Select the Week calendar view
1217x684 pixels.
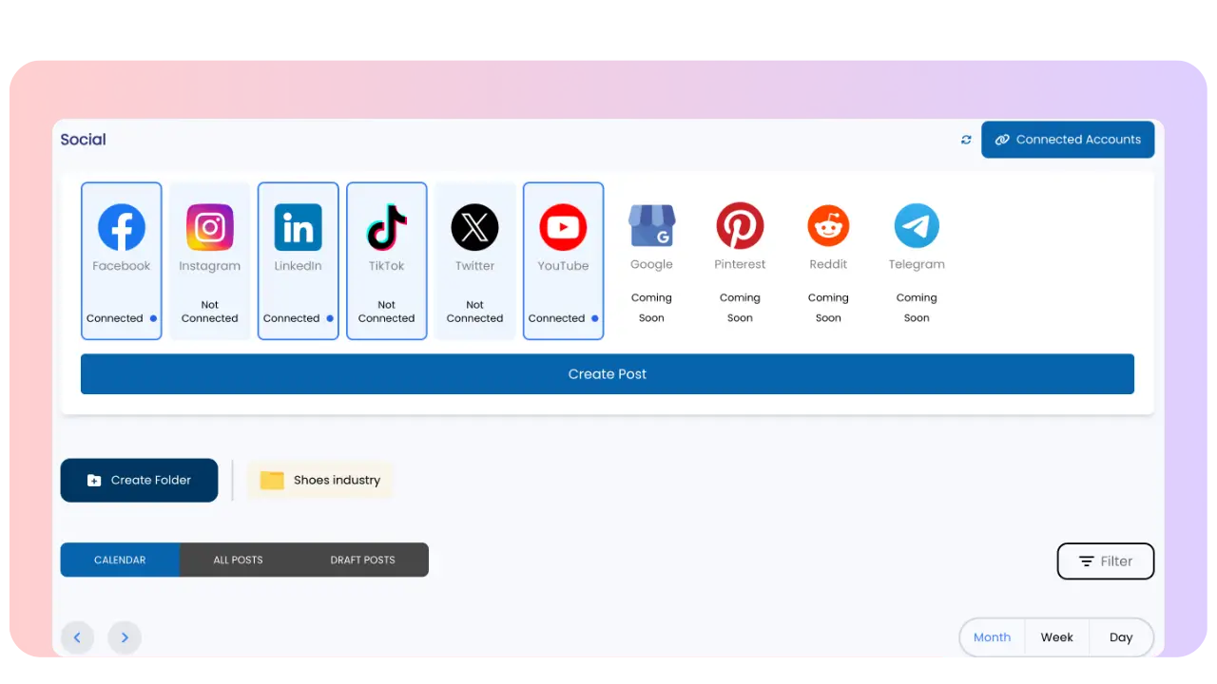tap(1056, 637)
